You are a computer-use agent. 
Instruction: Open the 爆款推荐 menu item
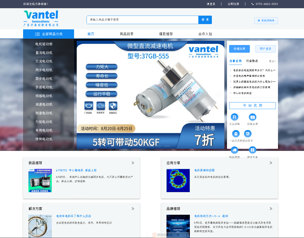166,34
